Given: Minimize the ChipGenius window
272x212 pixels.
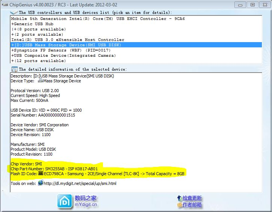Looking at the screenshot, I should [240, 5].
